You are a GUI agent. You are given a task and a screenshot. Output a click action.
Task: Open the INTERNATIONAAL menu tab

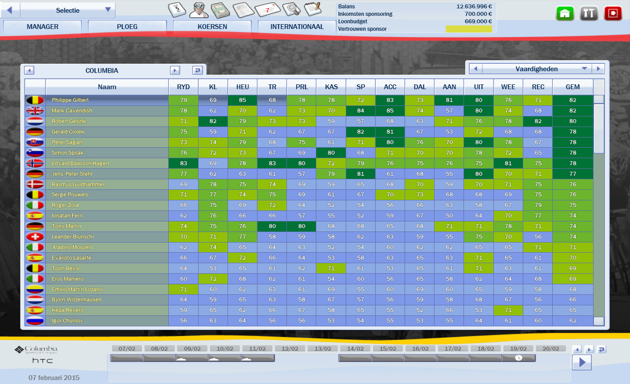coord(297,27)
